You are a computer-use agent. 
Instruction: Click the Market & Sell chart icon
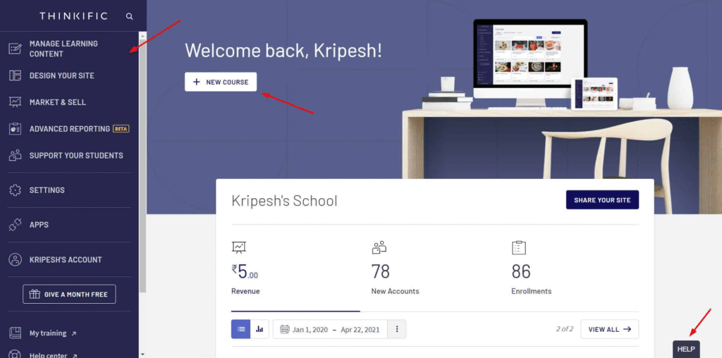[x=15, y=102]
